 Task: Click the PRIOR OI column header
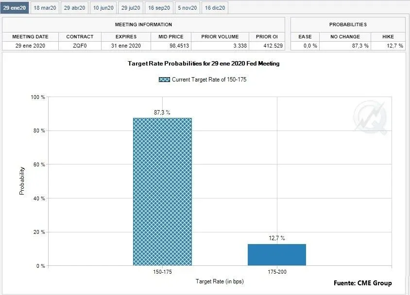pyautogui.click(x=267, y=36)
